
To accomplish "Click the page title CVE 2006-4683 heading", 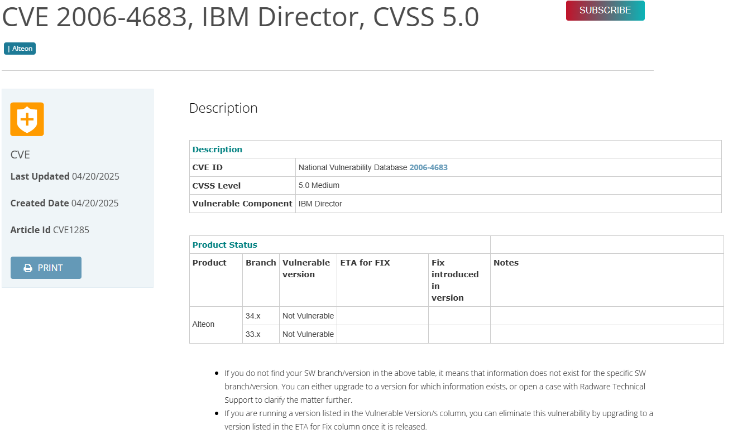I will coord(241,17).
